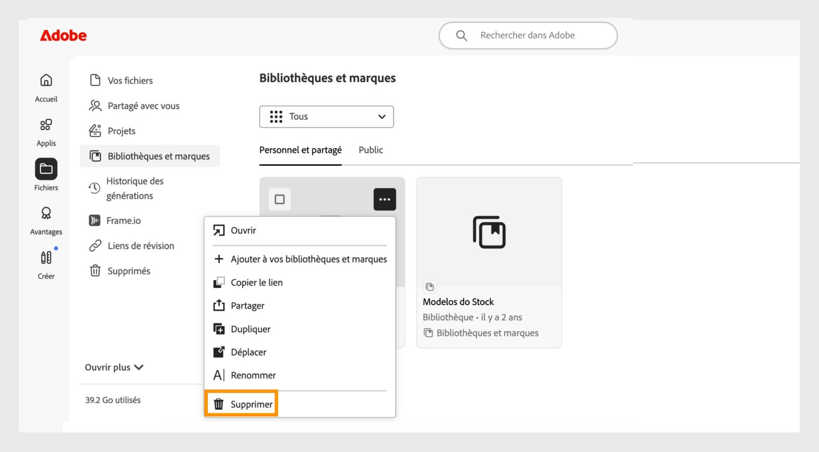Open Accueil home icon in left rail
This screenshot has width=819, height=452.
click(x=46, y=80)
